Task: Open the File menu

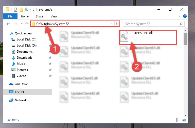Action: tap(10, 16)
